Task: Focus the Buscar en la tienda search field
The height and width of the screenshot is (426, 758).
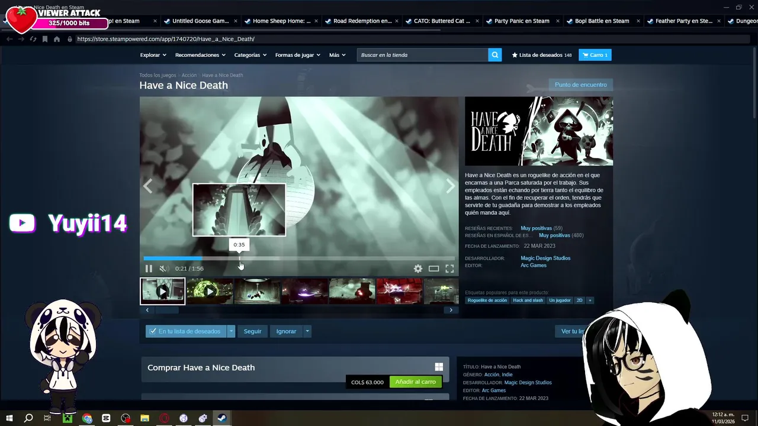Action: click(423, 55)
